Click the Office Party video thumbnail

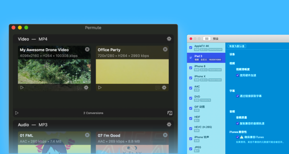tap(132, 72)
